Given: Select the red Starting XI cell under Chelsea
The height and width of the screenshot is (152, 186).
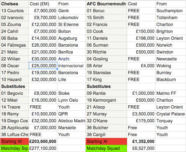Looking at the screenshot, I should pyautogui.click(x=14, y=141).
